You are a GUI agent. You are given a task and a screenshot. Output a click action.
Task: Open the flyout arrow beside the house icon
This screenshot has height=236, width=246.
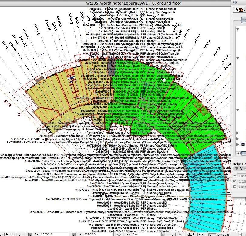244,10
